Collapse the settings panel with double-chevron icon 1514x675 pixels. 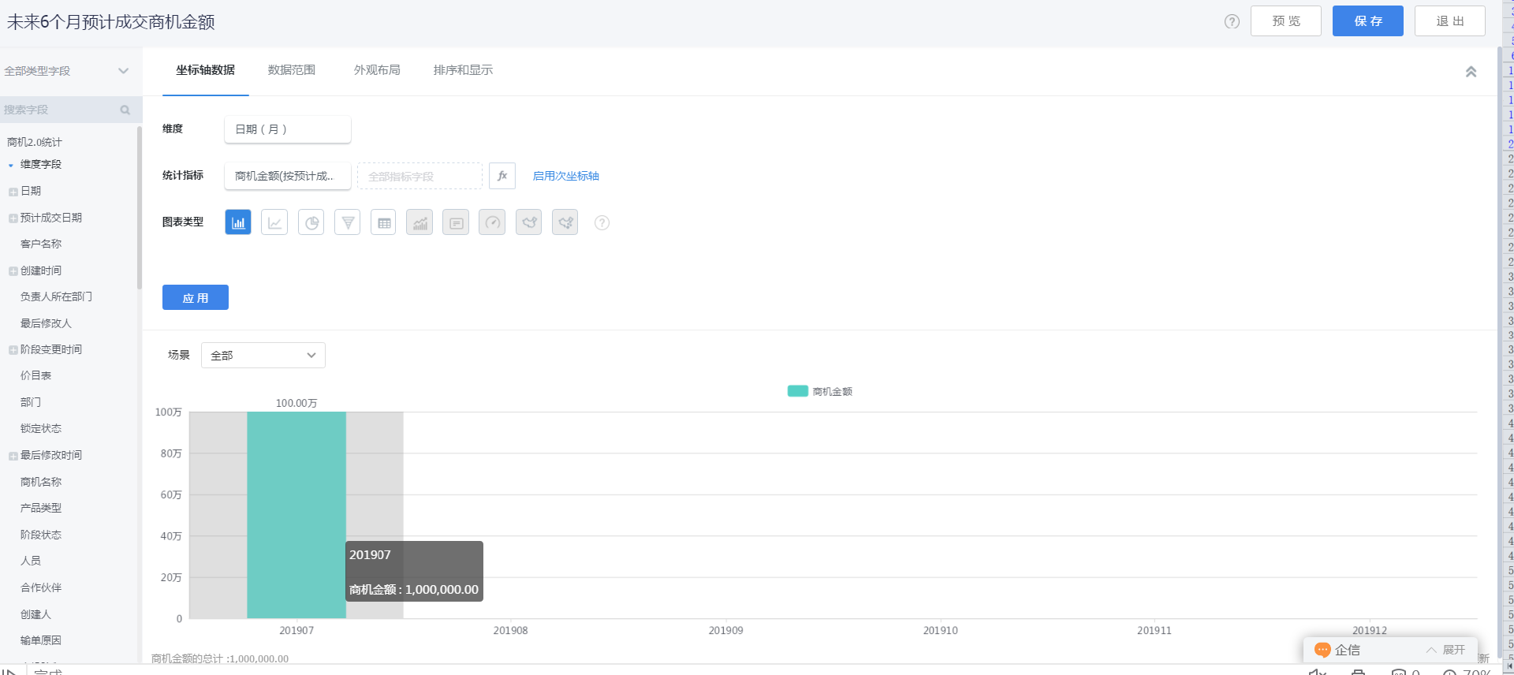[x=1471, y=72]
